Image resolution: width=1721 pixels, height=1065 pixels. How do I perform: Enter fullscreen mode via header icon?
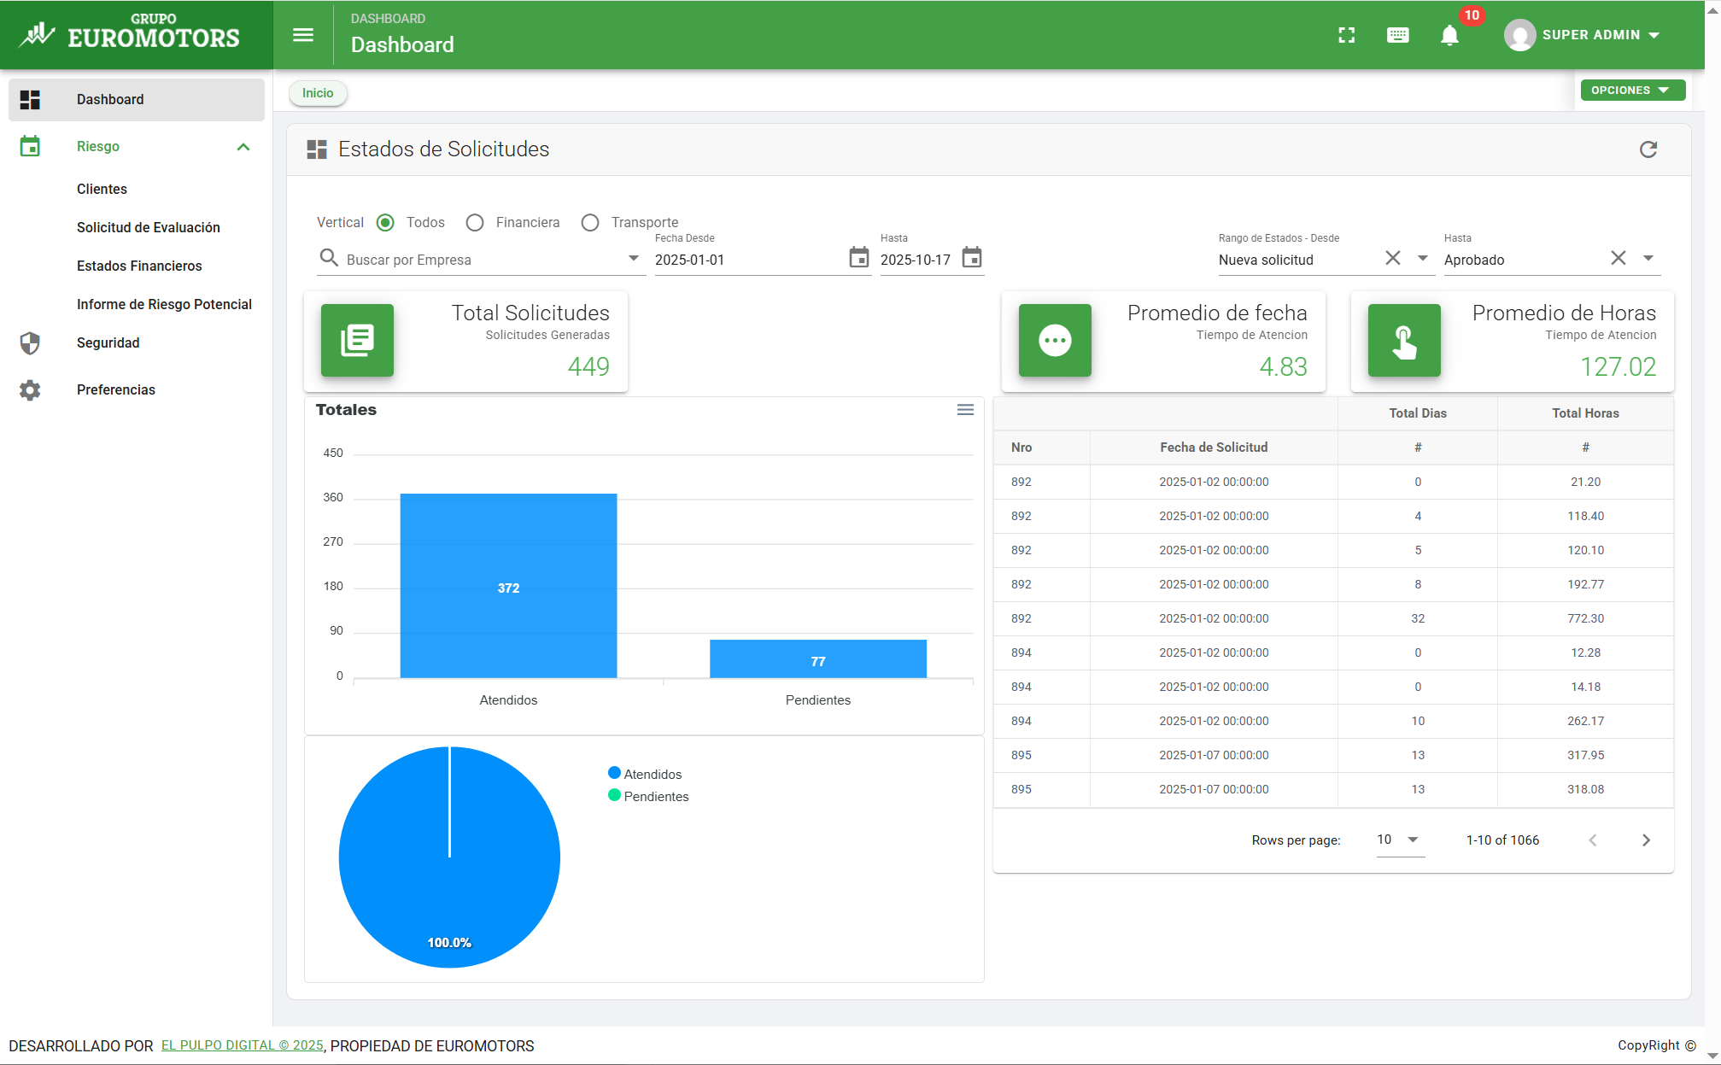(1347, 35)
